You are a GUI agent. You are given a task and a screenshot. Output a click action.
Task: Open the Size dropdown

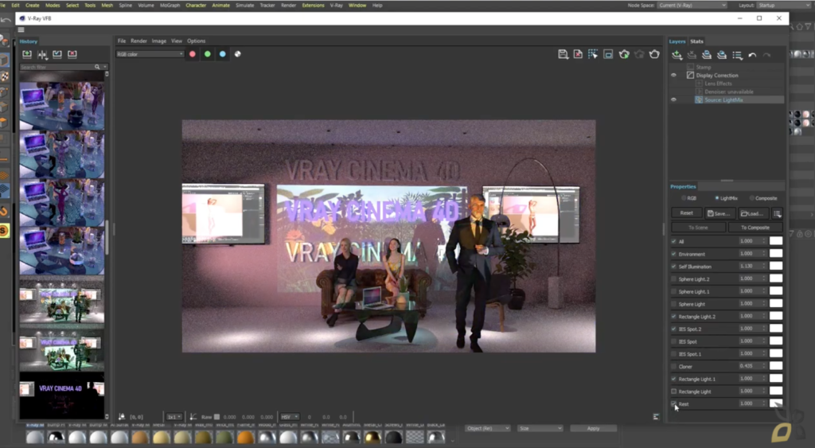(540, 428)
